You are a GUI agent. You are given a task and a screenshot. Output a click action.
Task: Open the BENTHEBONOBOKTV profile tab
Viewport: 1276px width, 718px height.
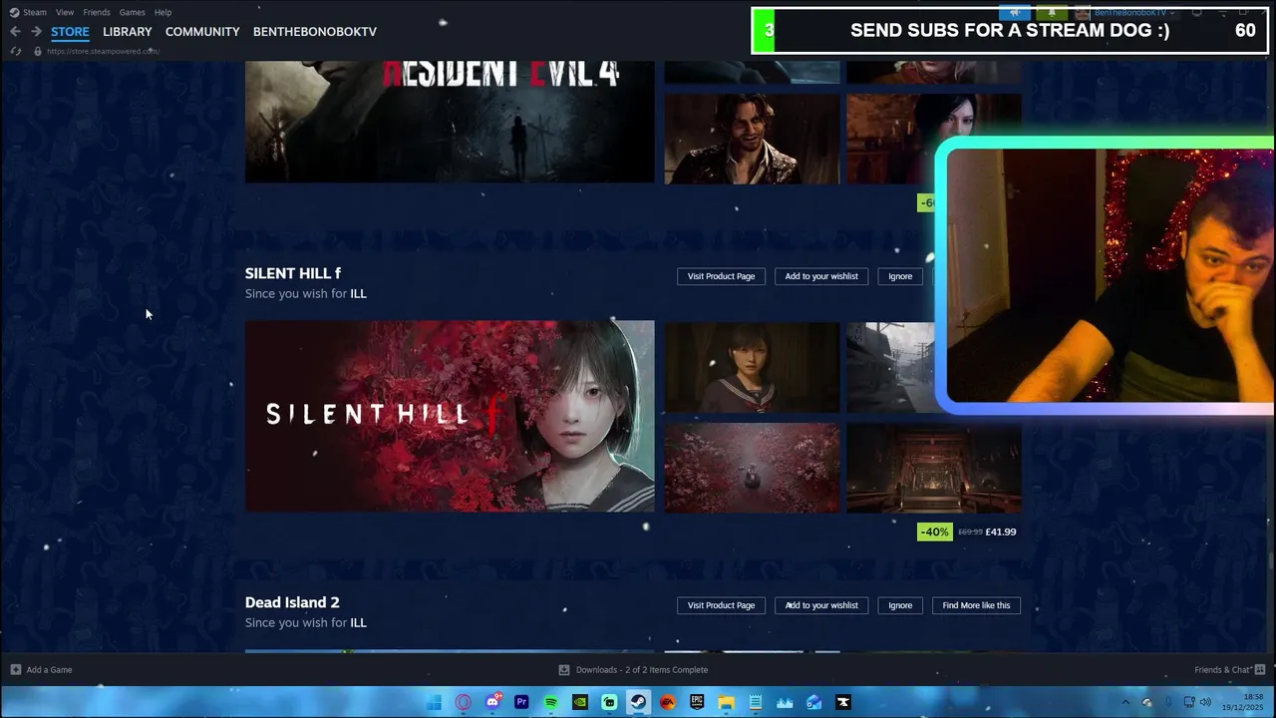[x=315, y=32]
